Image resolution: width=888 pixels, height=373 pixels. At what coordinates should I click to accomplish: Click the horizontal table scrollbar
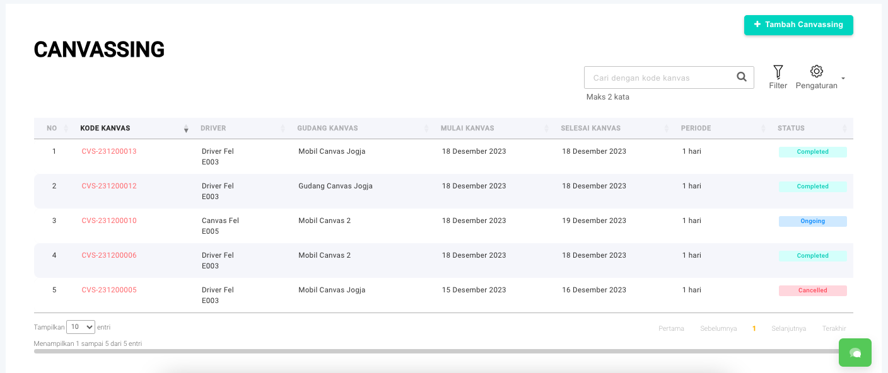pyautogui.click(x=435, y=351)
